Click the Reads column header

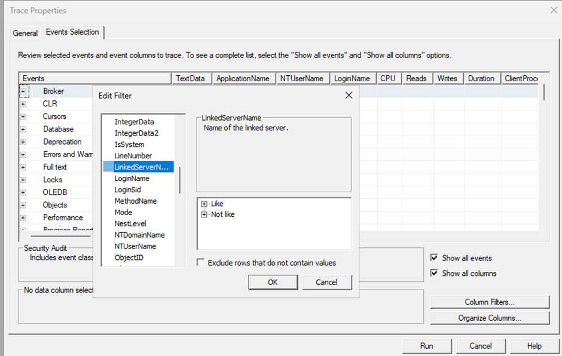tap(417, 78)
